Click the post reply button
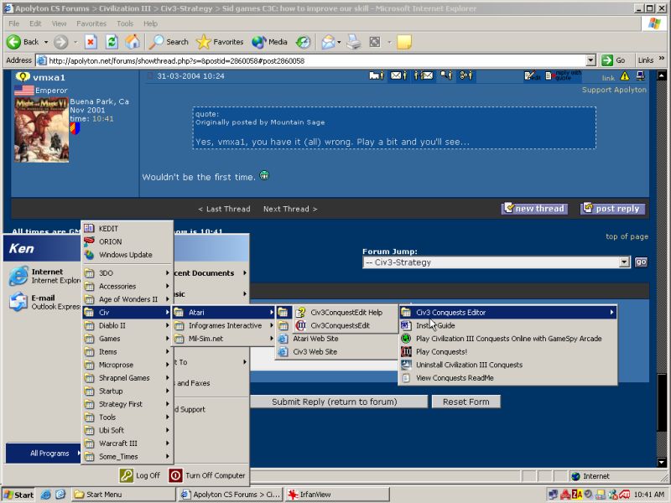 click(612, 208)
